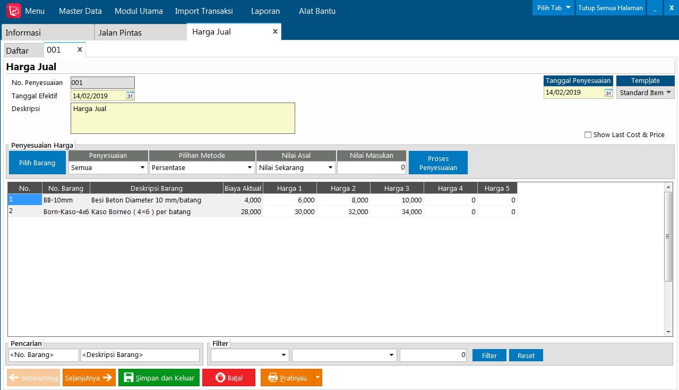The width and height of the screenshot is (679, 390).
Task: Click the app logo icon beside Menu
Action: pyautogui.click(x=14, y=11)
